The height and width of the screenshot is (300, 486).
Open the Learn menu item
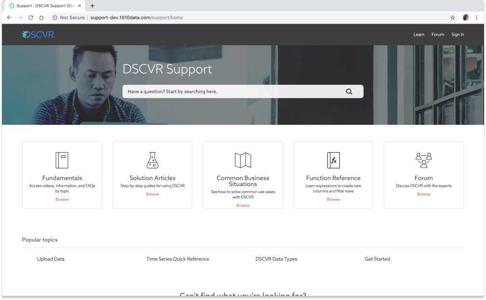click(x=418, y=35)
